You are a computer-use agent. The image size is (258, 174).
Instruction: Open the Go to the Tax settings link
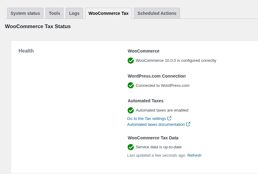pos(146,119)
